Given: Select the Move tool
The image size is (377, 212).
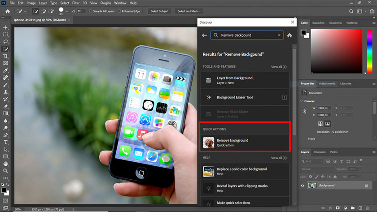Looking at the screenshot, I should point(5,28).
